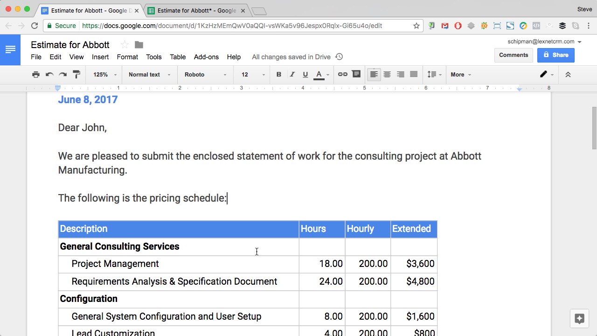The height and width of the screenshot is (336, 597).
Task: Click the Buffer stacked layers extension icon
Action: coord(562,26)
